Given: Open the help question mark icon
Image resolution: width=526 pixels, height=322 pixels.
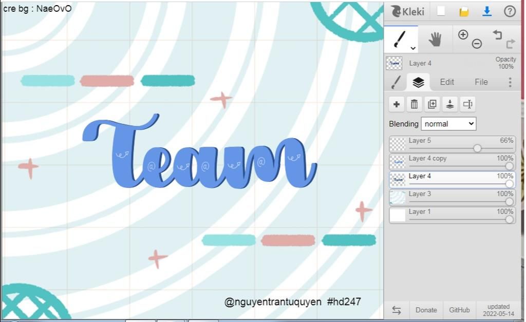Looking at the screenshot, I should pos(510,12).
